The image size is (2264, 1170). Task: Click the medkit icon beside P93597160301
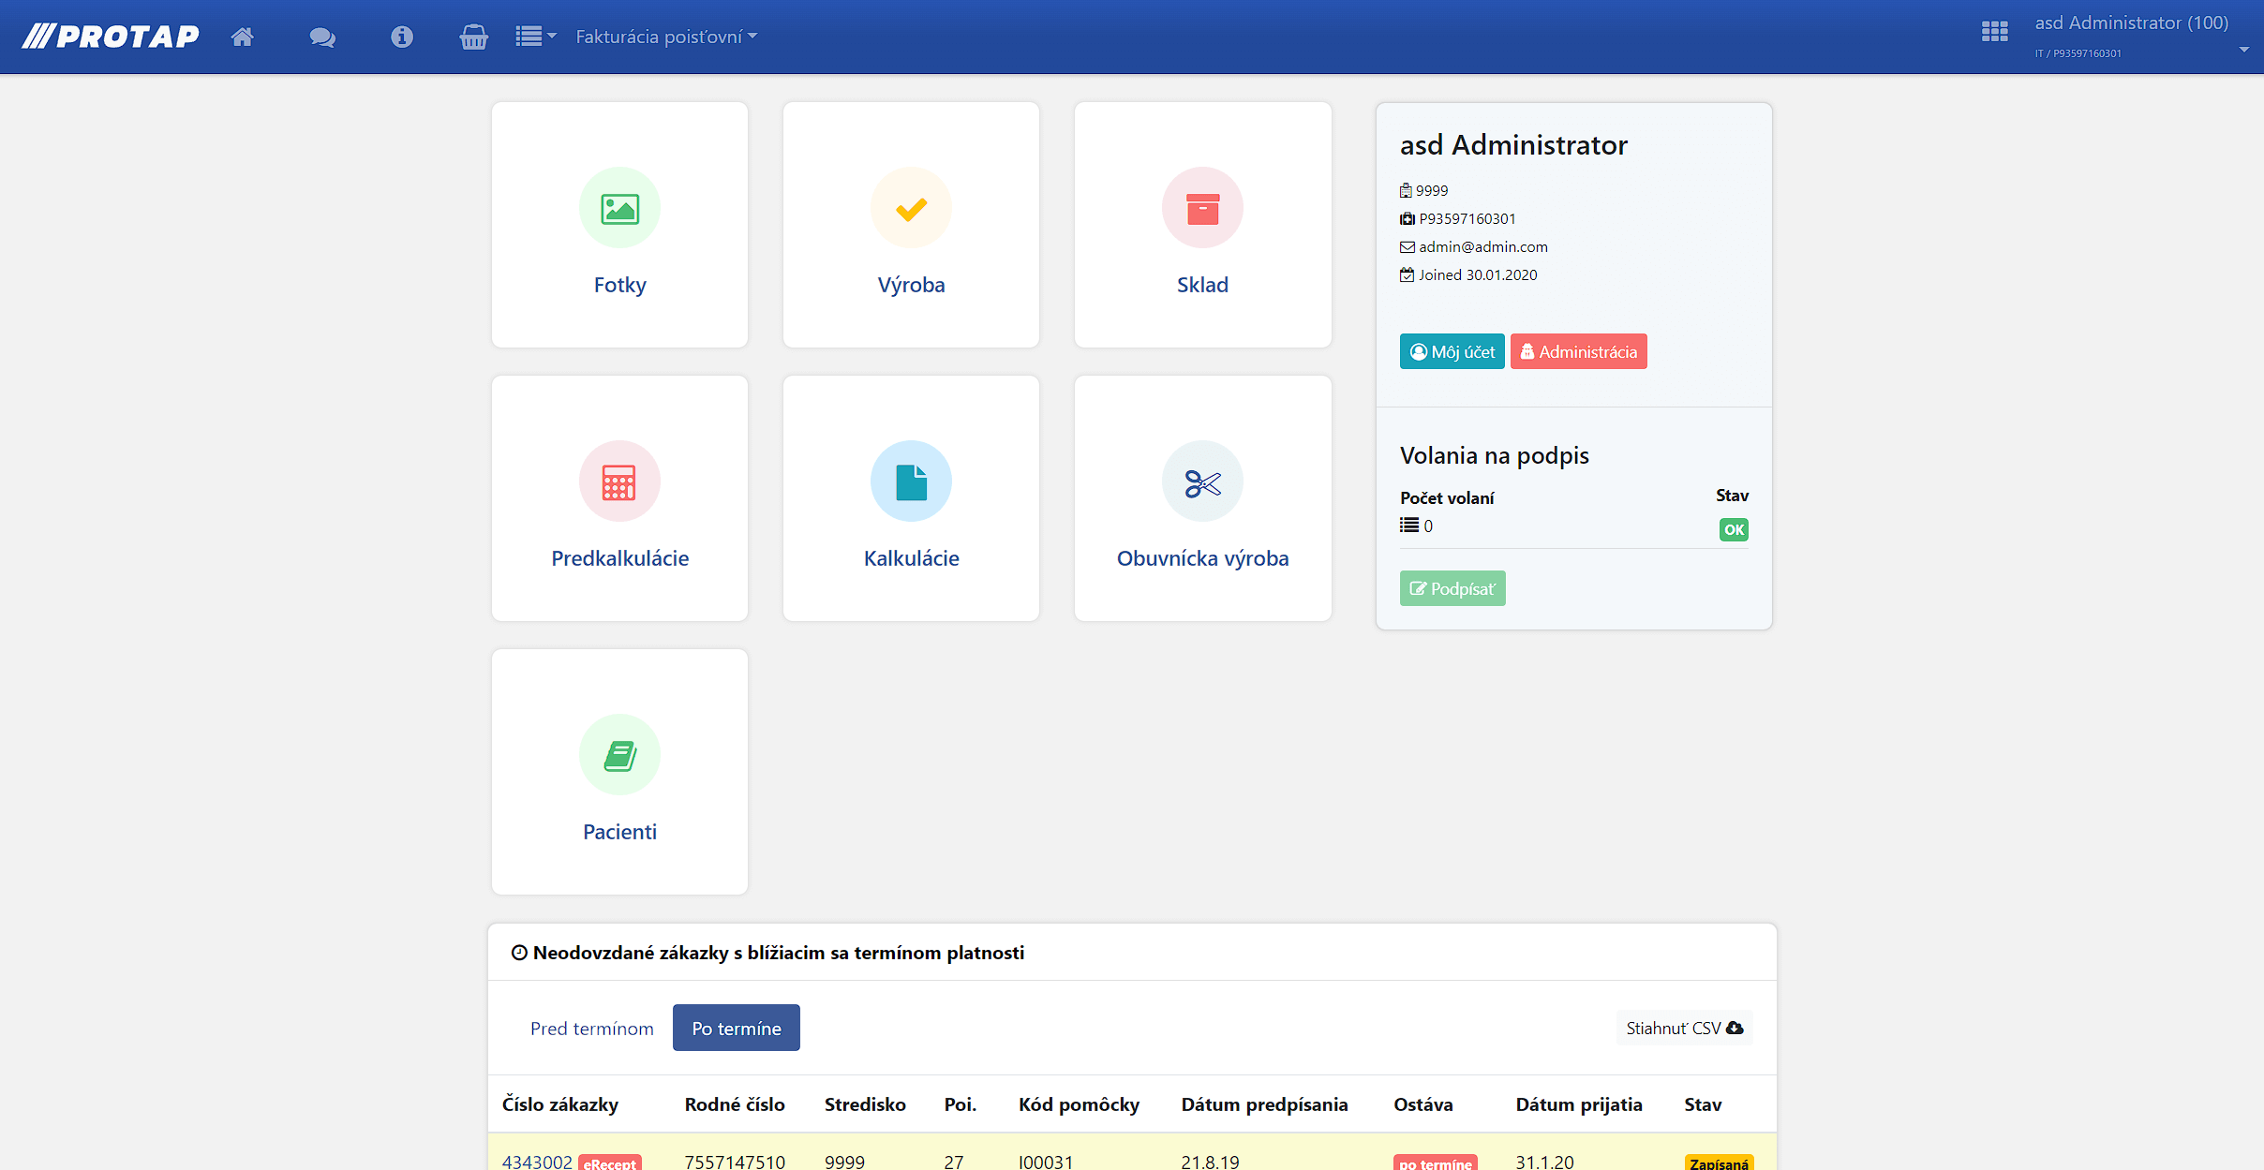(1408, 219)
